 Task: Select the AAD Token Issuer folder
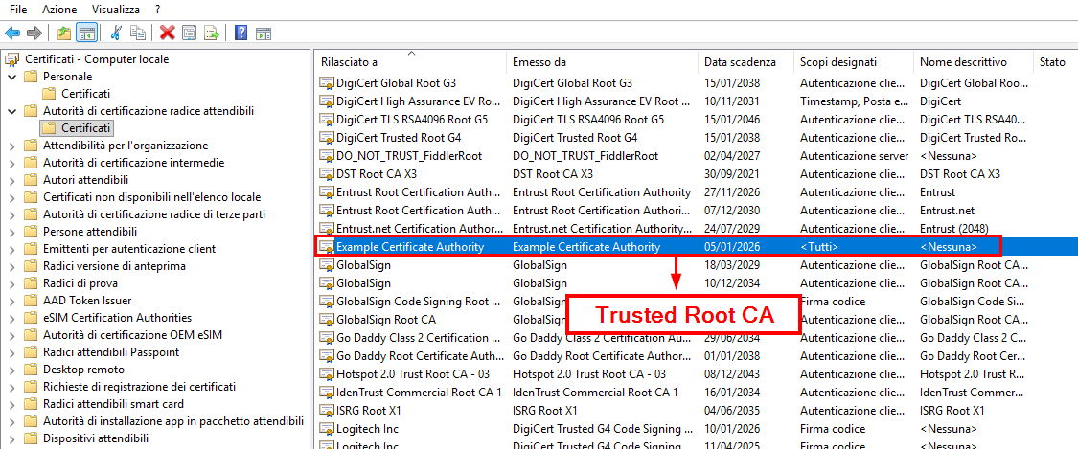tap(88, 301)
